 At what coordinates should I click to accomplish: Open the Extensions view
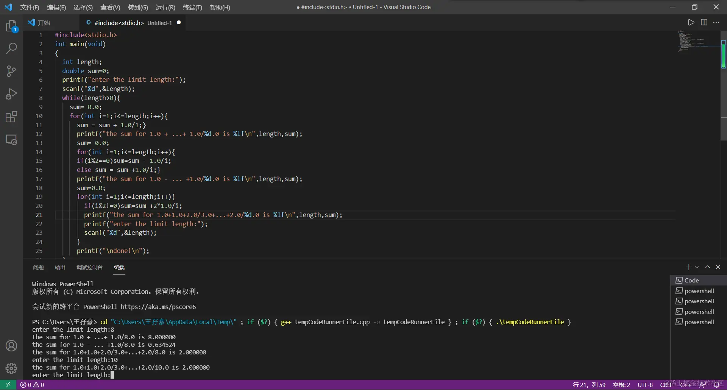(x=11, y=117)
